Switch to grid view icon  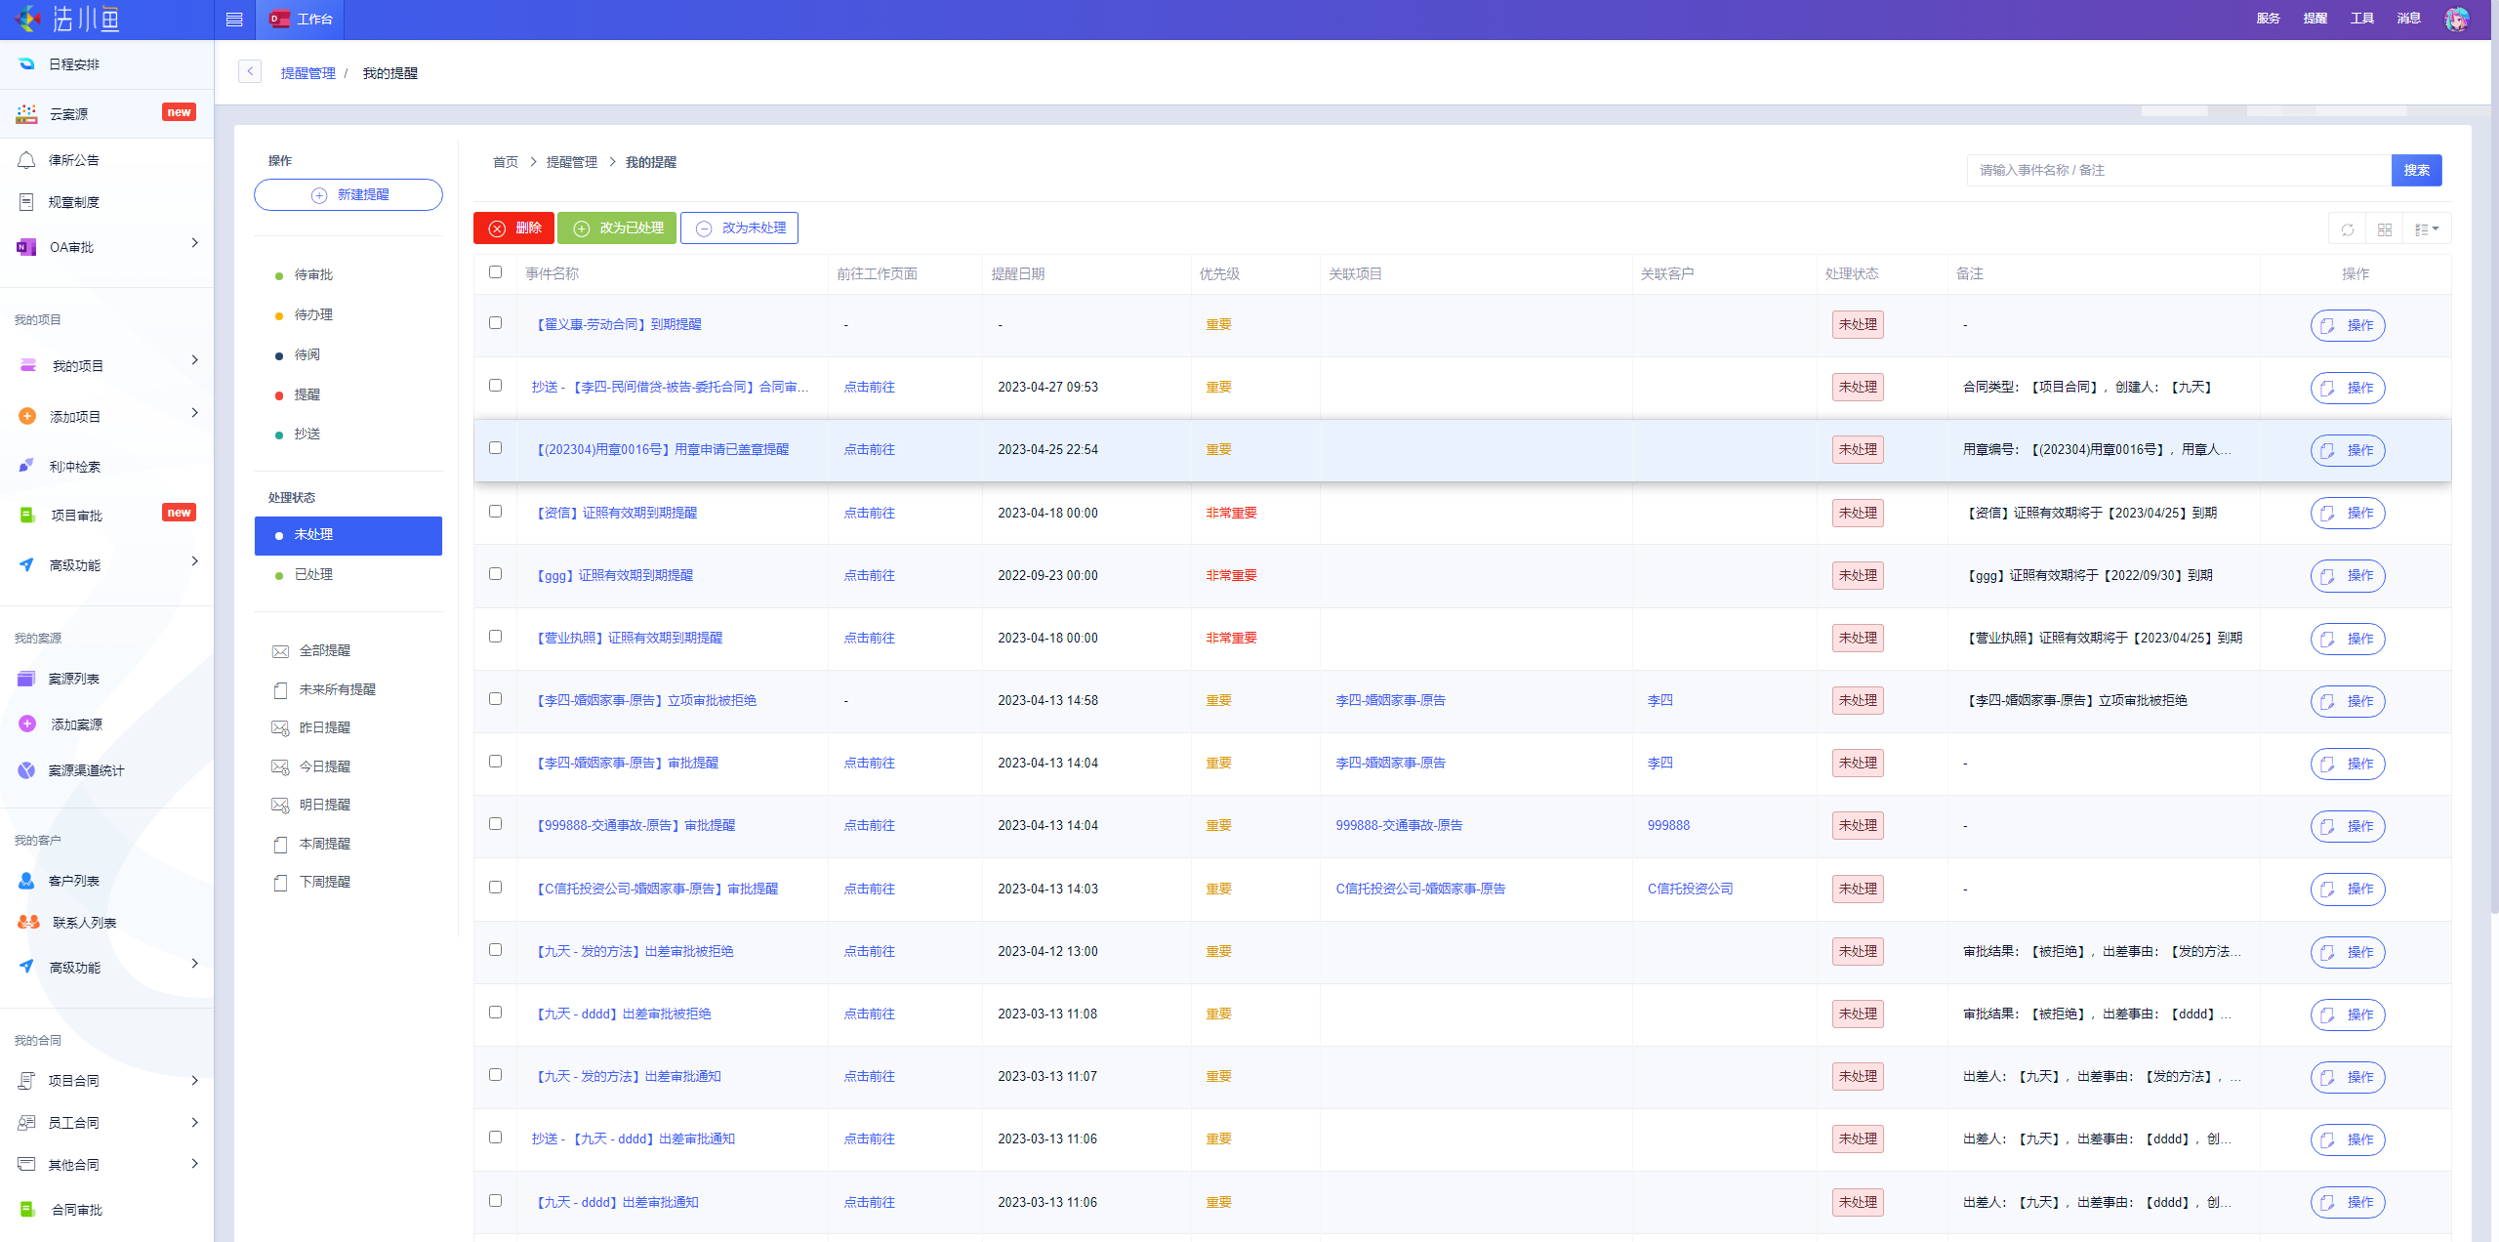tap(2384, 229)
